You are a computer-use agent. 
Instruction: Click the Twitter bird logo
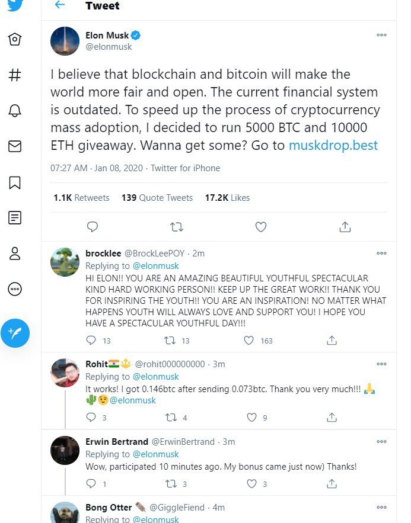tap(15, 5)
